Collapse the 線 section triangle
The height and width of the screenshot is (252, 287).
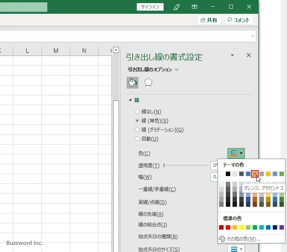[x=130, y=100]
